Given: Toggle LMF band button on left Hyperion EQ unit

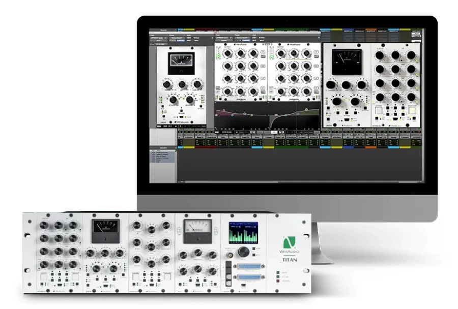Looking at the screenshot, I should coord(263,78).
